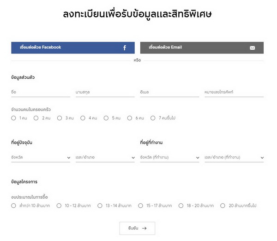Click the นามสกุล surname field
Screen dimensions: 277x241
105,92
